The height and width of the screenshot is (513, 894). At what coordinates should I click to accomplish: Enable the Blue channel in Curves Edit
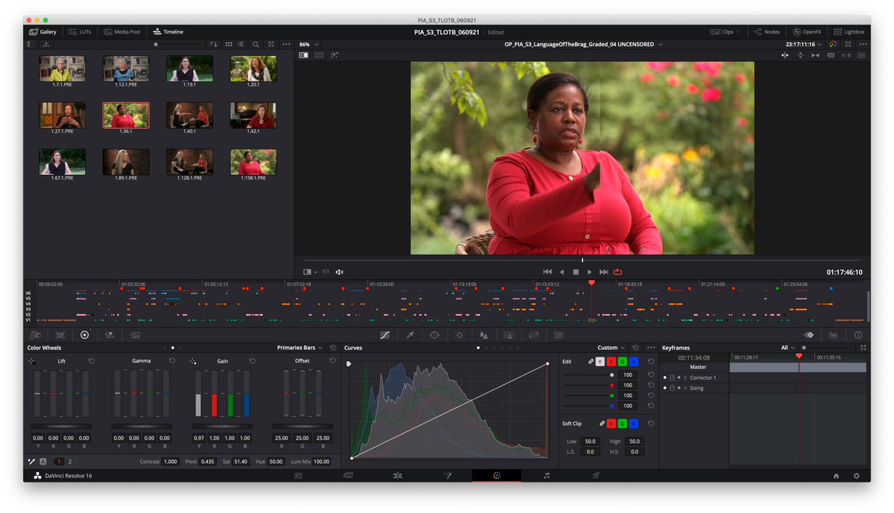click(634, 362)
